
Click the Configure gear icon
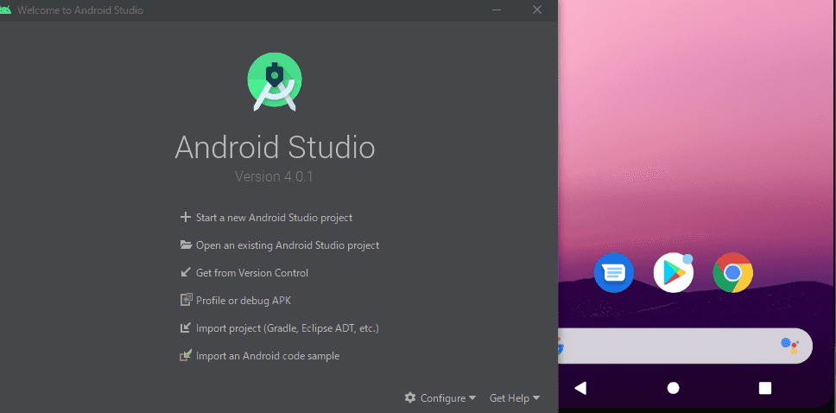(410, 398)
